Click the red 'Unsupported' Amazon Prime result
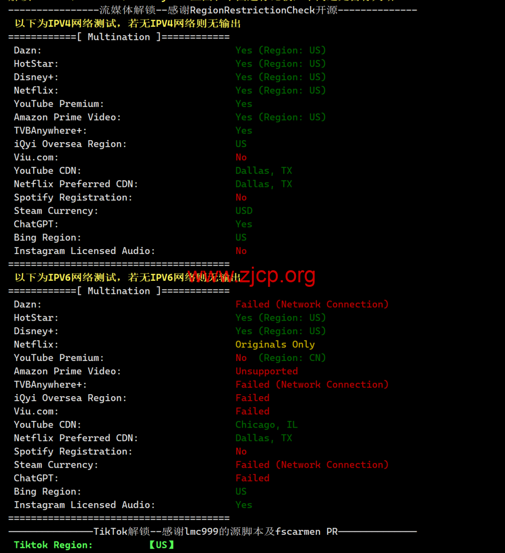 tap(267, 372)
